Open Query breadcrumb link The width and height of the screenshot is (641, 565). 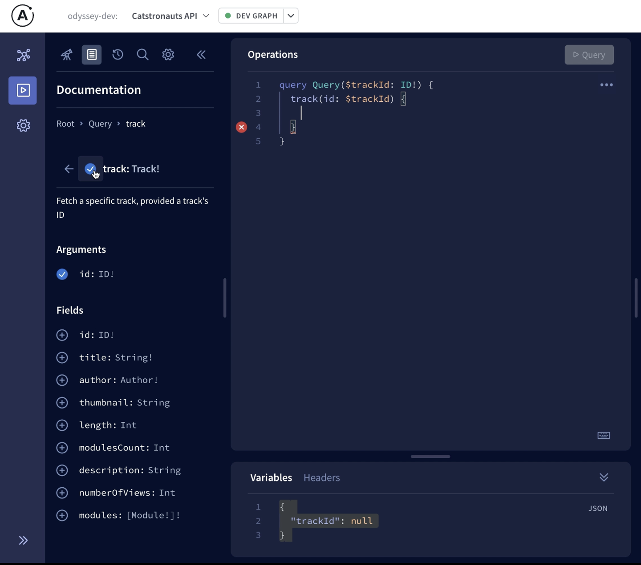[x=100, y=124]
